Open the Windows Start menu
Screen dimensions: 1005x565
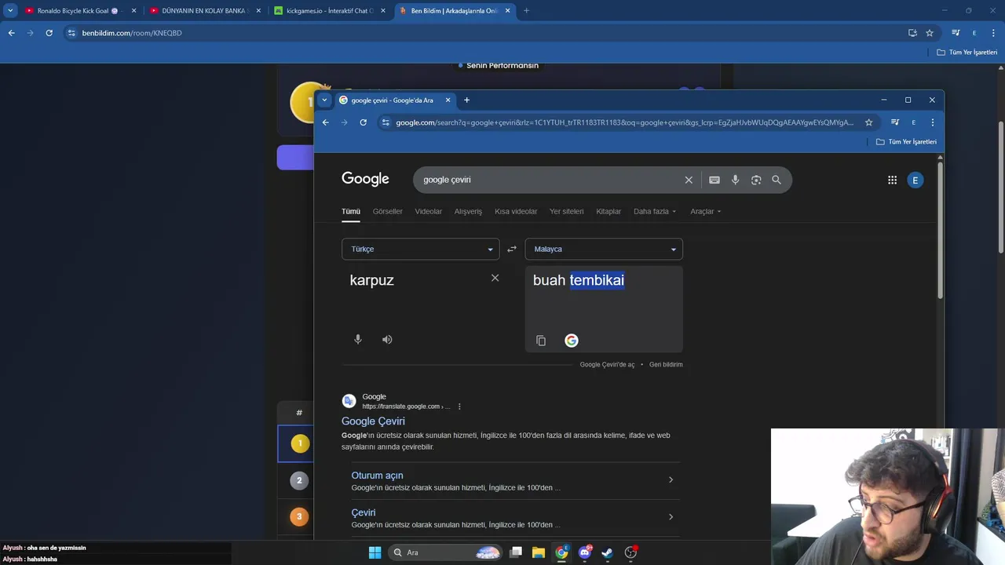click(x=375, y=552)
